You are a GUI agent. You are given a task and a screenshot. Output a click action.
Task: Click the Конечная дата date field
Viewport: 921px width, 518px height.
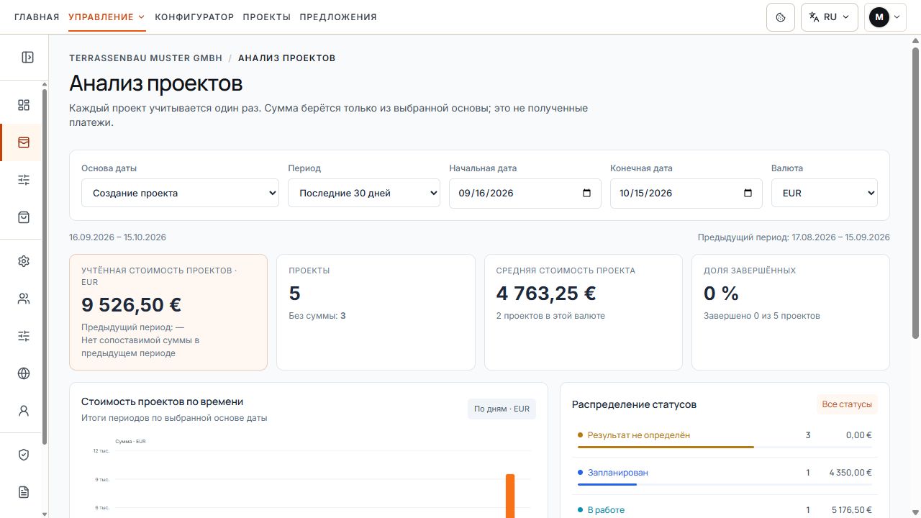click(x=686, y=193)
